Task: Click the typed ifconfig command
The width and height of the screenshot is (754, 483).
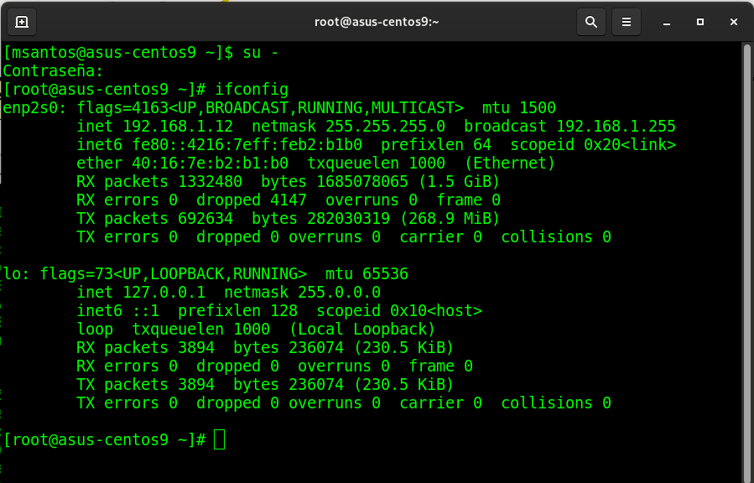Action: (252, 90)
